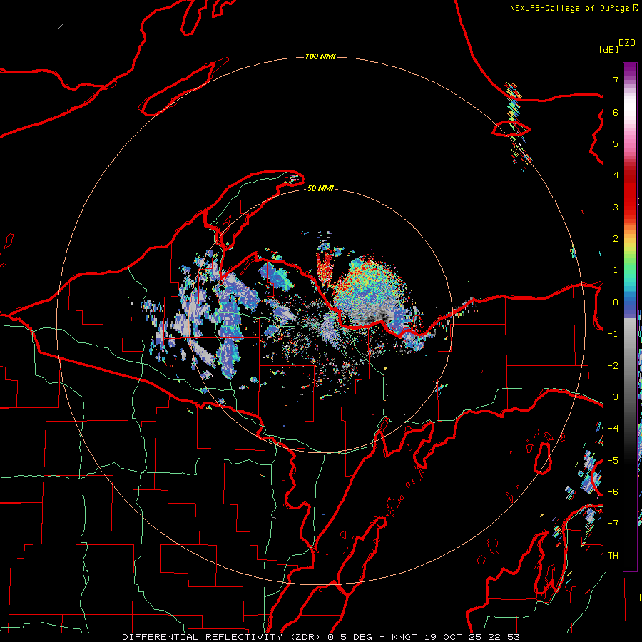The image size is (642, 642).
Task: Click the green section of ZDR color bar
Action: click(630, 262)
